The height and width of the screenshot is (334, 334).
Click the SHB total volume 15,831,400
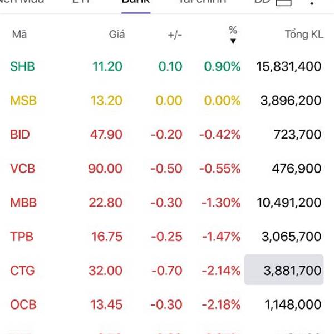point(289,66)
